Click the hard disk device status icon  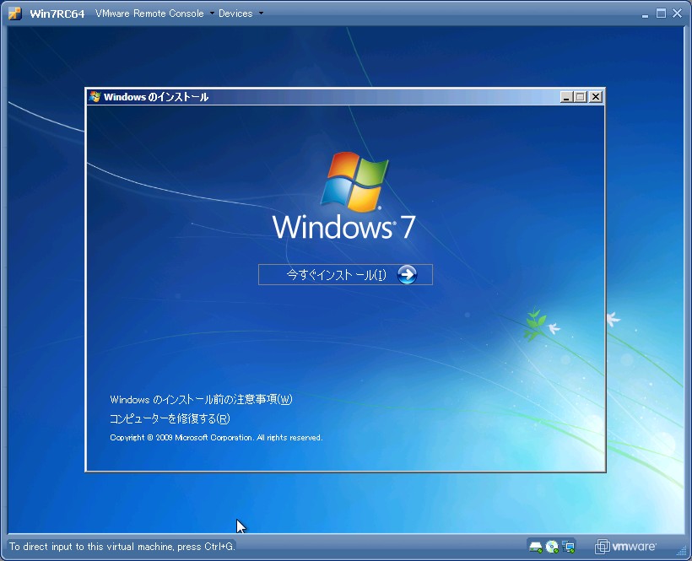click(535, 547)
